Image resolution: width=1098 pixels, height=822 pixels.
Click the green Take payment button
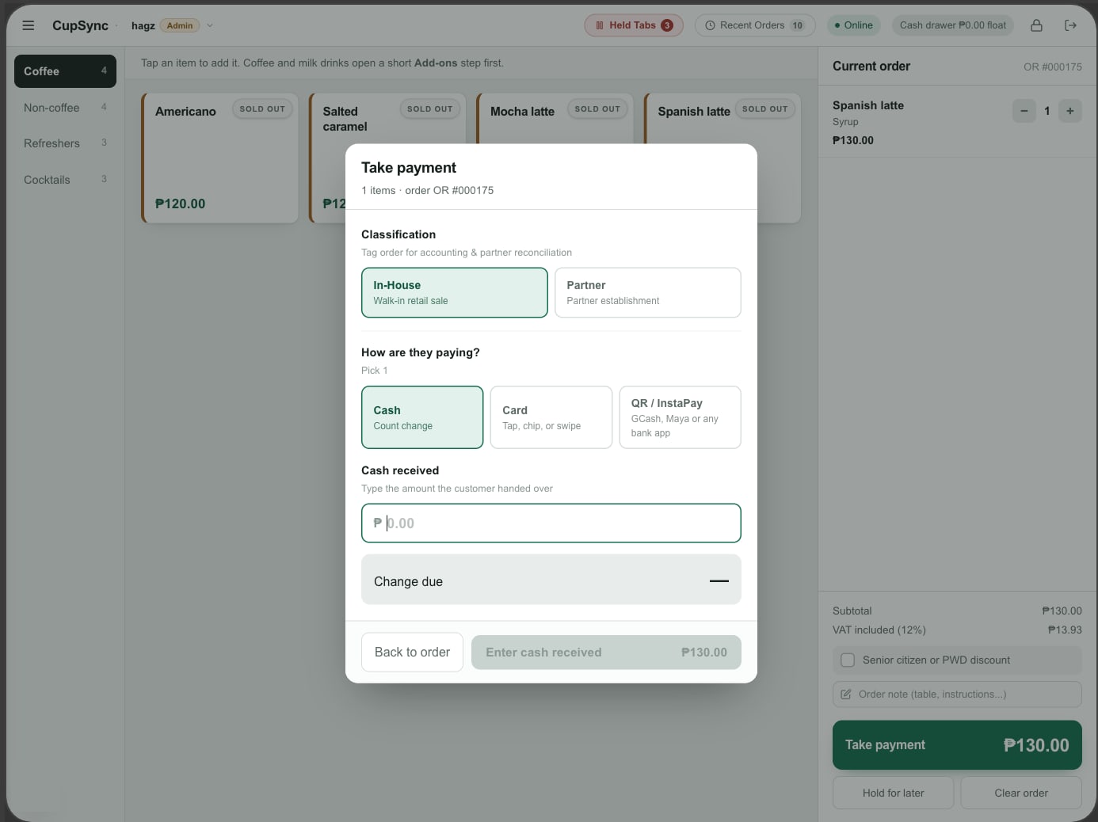click(957, 745)
